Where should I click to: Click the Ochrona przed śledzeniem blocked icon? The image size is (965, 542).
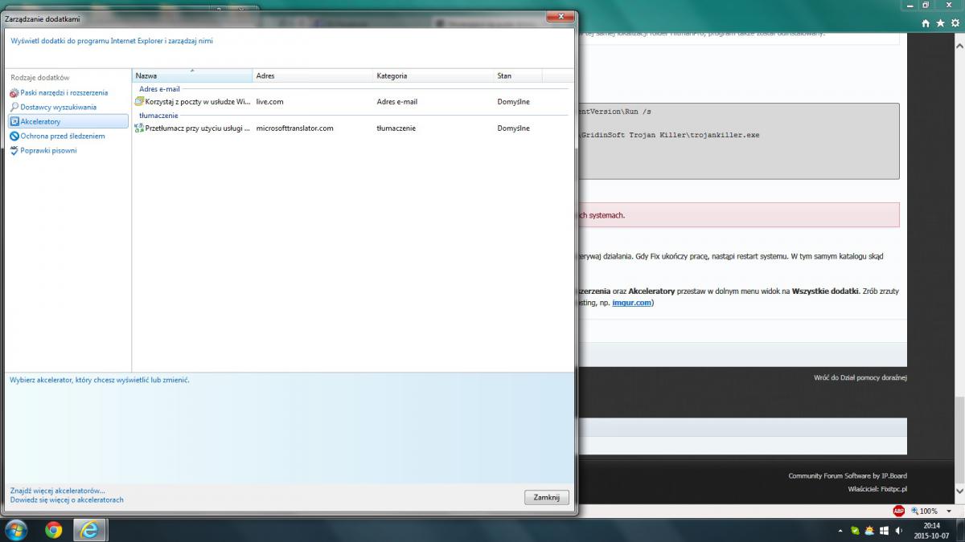coord(14,137)
